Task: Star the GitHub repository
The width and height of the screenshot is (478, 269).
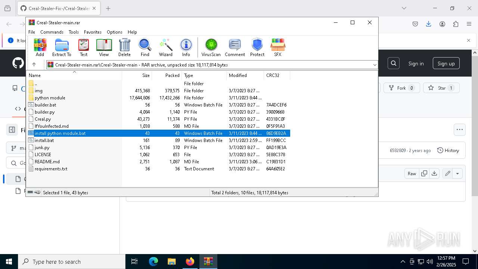Action: (x=441, y=88)
